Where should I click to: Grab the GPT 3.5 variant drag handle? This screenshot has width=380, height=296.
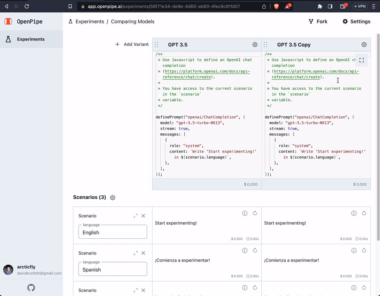(x=156, y=45)
